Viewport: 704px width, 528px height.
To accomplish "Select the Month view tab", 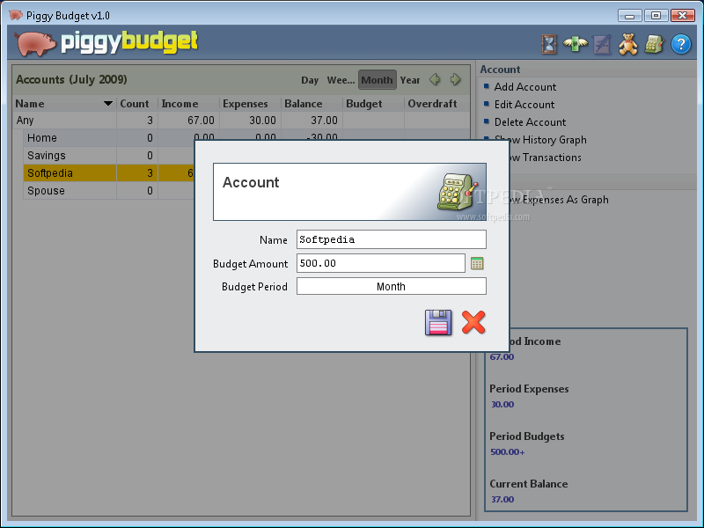I will (x=378, y=80).
